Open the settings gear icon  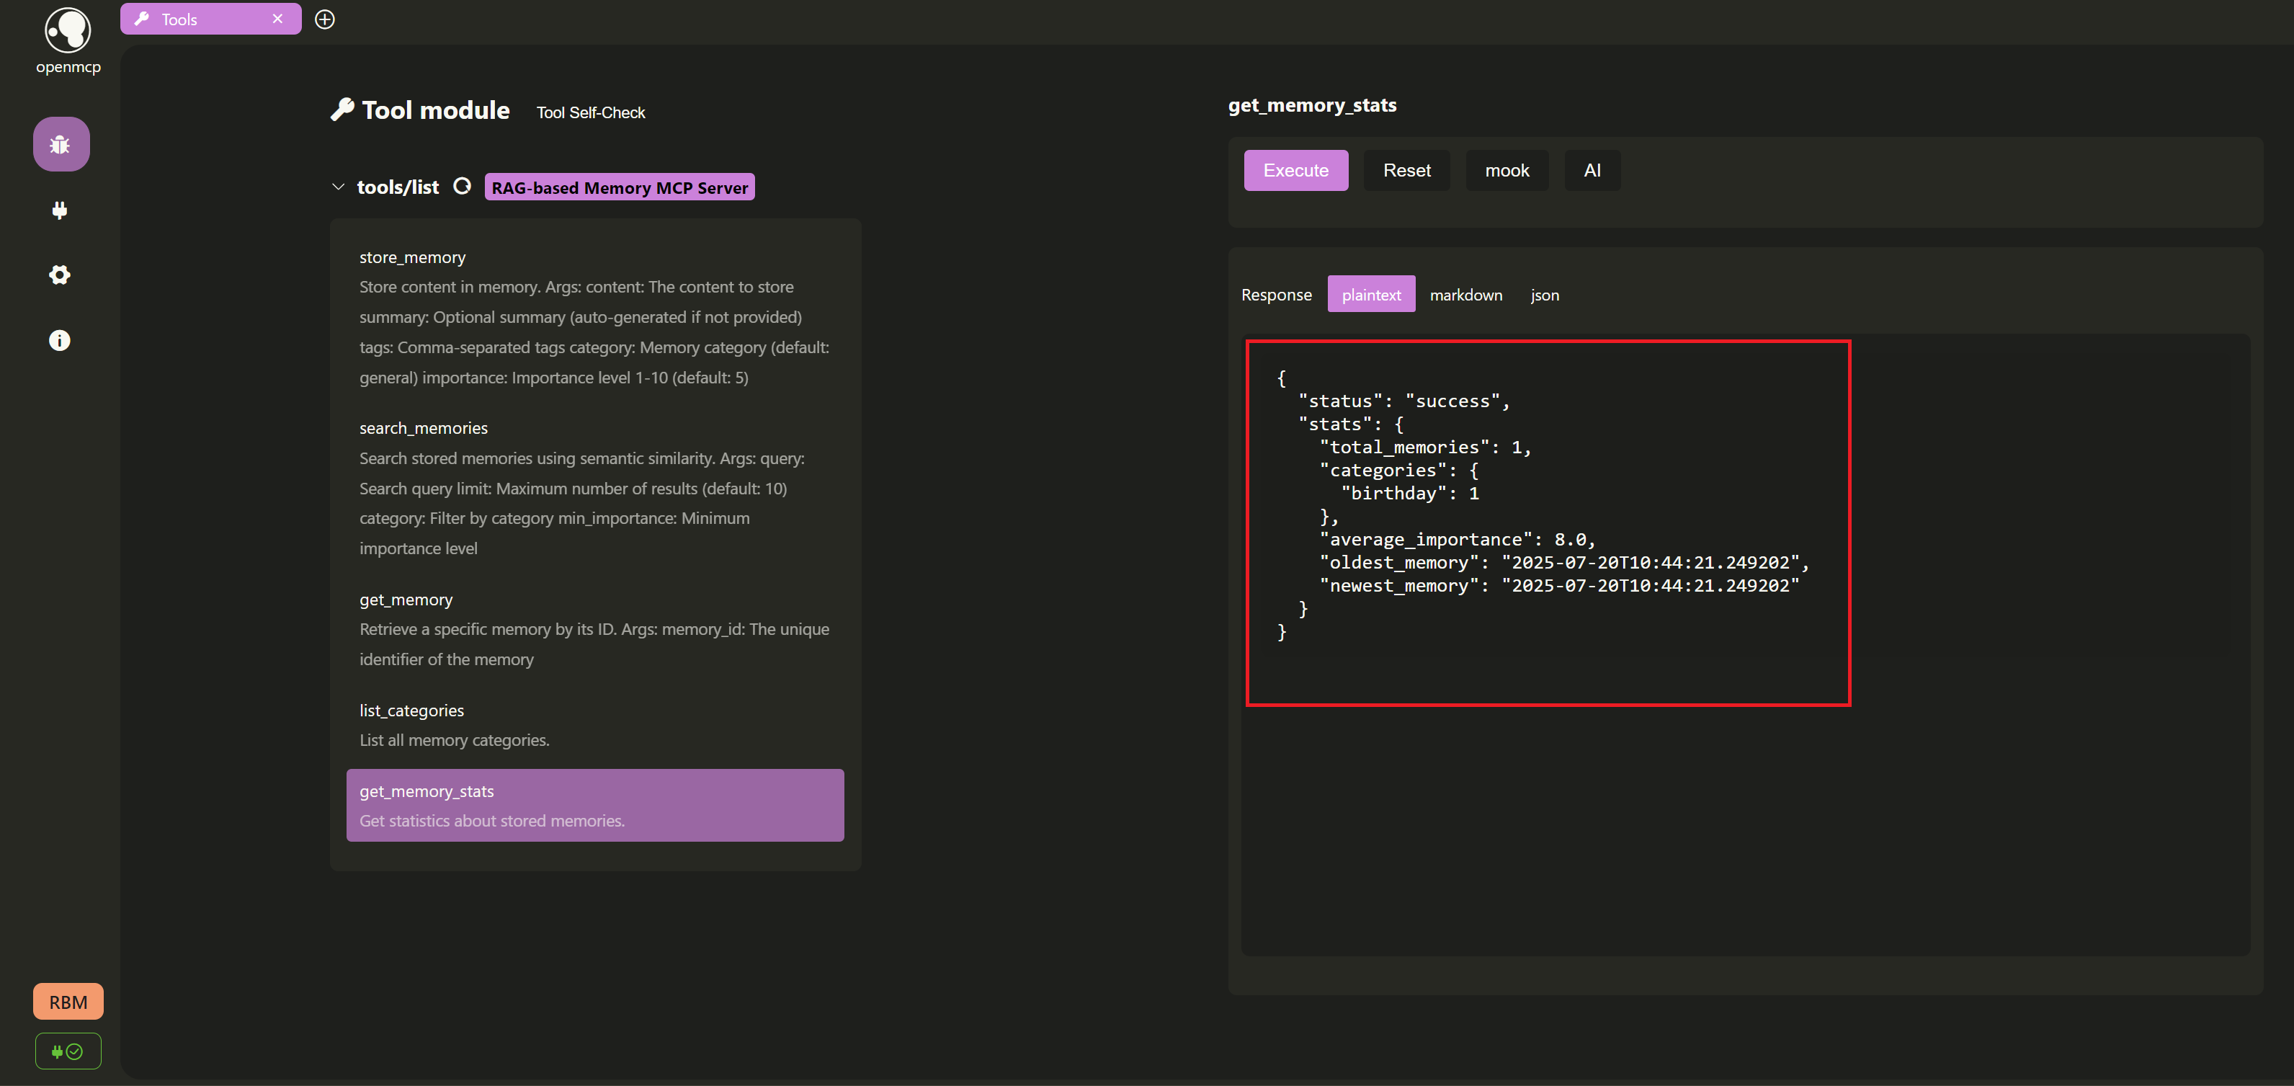pyautogui.click(x=60, y=275)
